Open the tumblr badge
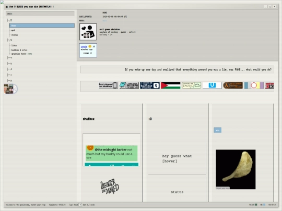 point(150,85)
